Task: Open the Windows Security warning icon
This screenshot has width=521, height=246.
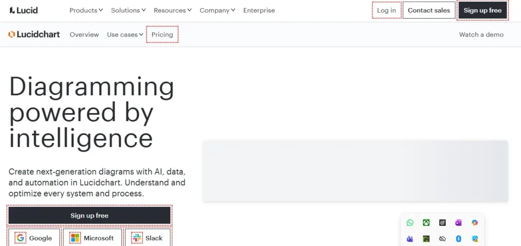Action: click(475, 238)
